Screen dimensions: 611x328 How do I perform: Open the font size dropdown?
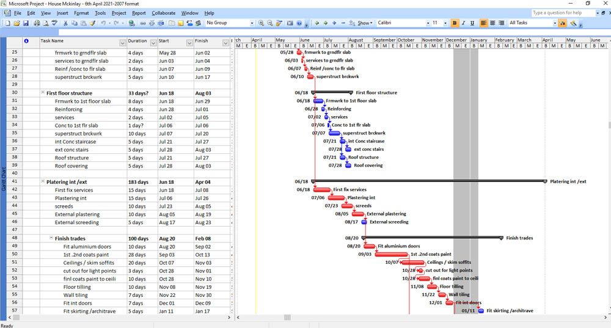(445, 23)
